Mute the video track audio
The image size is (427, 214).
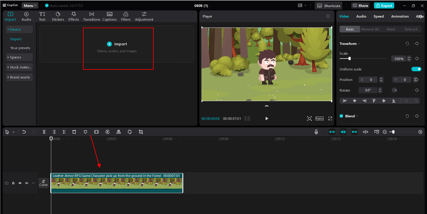point(26,183)
